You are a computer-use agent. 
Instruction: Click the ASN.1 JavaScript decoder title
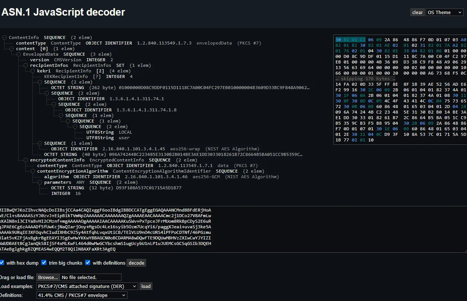(x=63, y=12)
